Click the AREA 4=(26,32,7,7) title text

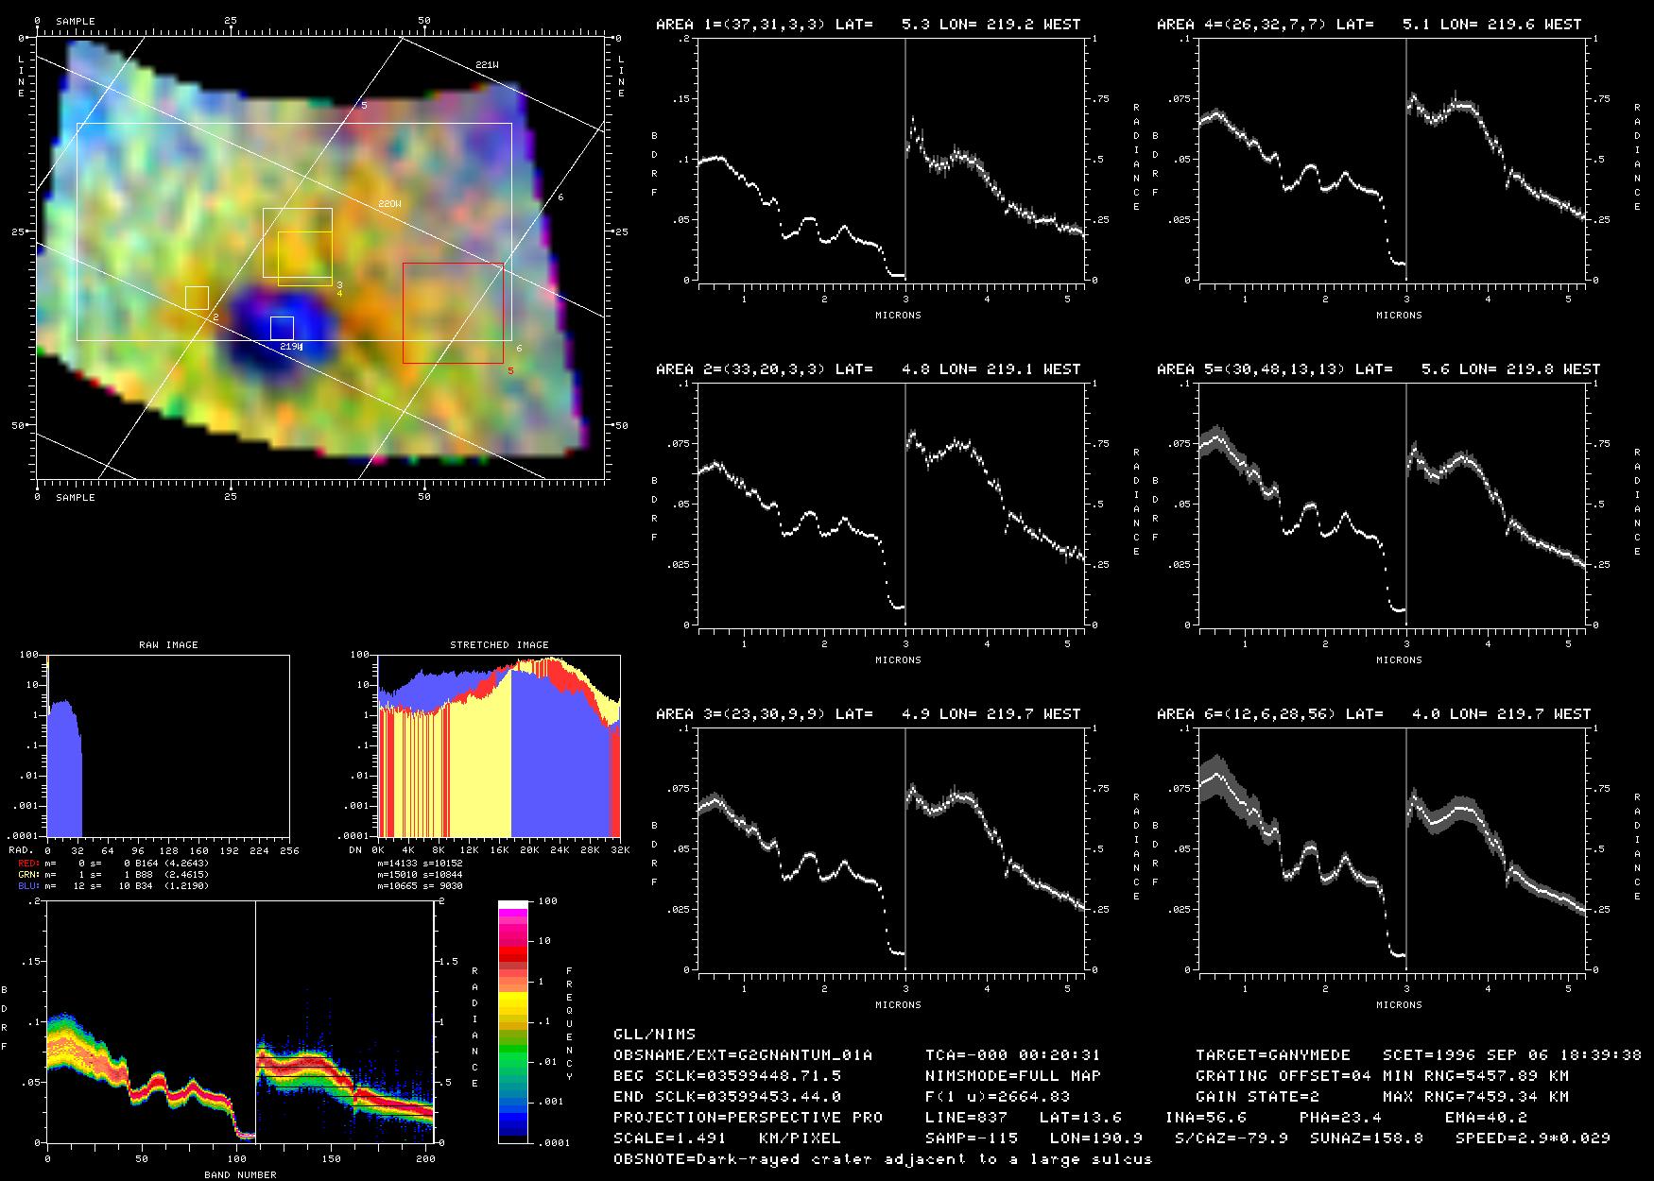(x=1242, y=25)
